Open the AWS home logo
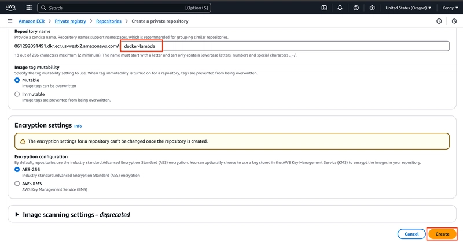The image size is (463, 250). click(x=10, y=8)
